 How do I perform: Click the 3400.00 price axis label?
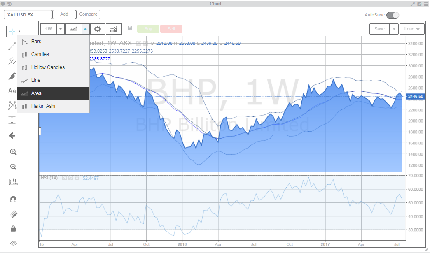tap(416, 44)
